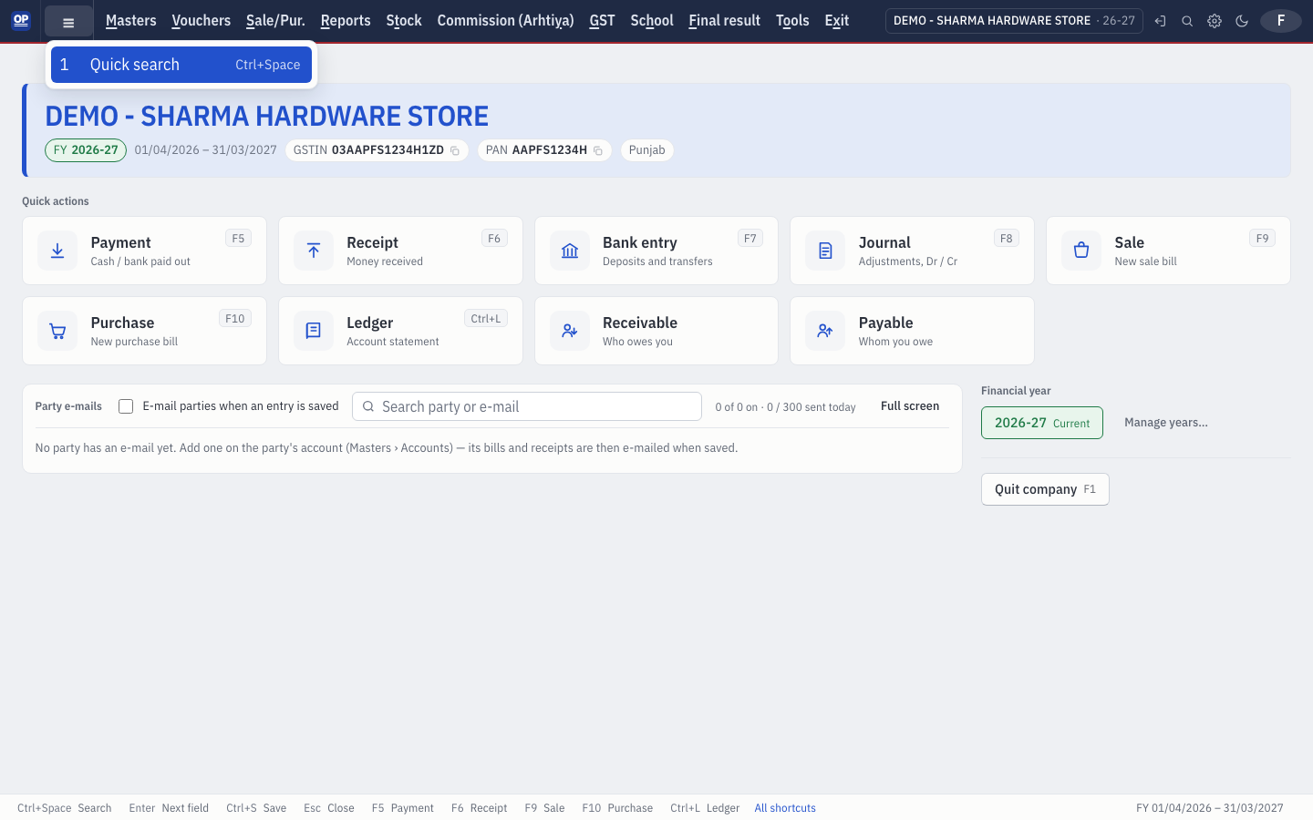Click the Punjab state chip
The image size is (1313, 820).
[647, 150]
